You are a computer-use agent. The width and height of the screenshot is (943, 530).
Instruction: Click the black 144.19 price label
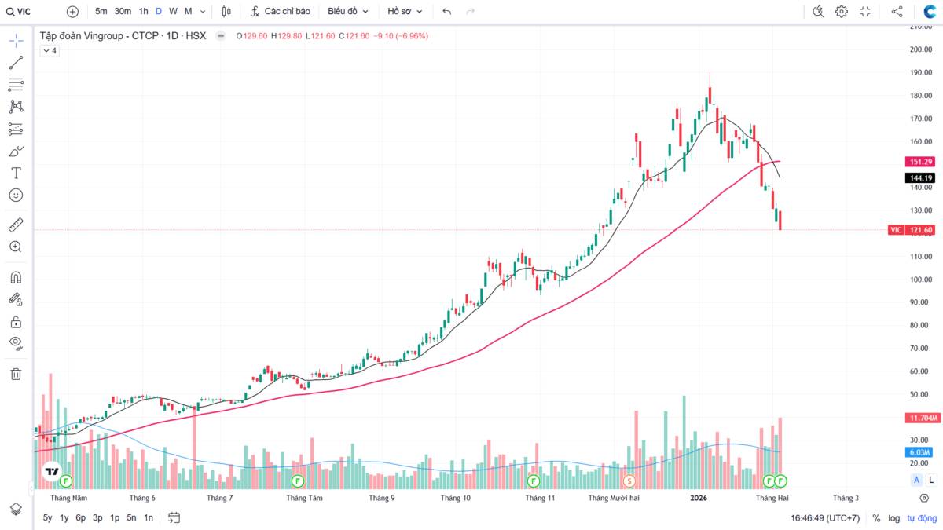point(920,178)
